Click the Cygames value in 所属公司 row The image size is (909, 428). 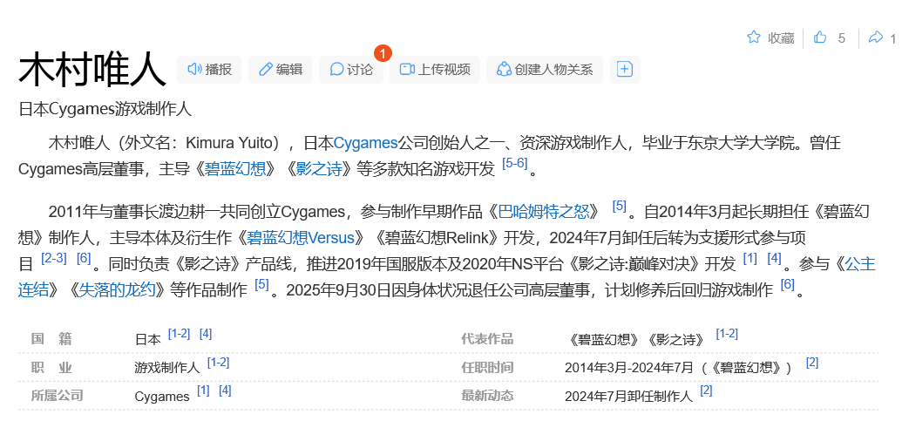coord(162,397)
